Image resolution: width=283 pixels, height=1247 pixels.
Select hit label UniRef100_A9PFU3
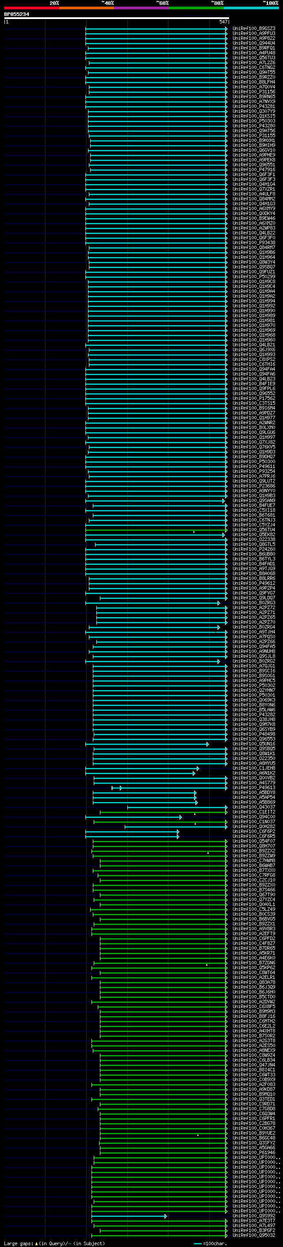tap(254, 34)
